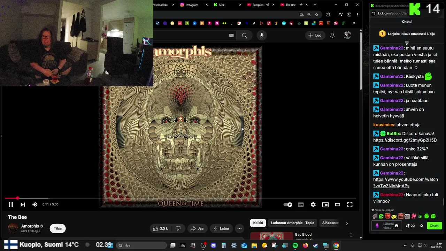Image resolution: width=446 pixels, height=251 pixels.
Task: Mute audio on Scorpions tab
Action: click(x=268, y=5)
